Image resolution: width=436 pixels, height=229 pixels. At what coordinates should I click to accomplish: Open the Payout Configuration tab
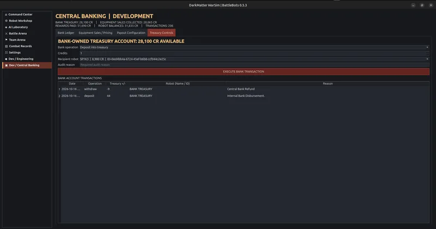[x=131, y=33]
